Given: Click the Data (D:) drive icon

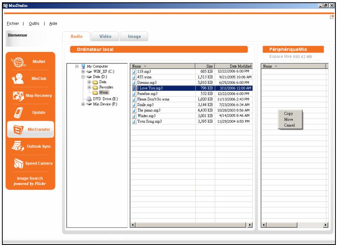Looking at the screenshot, I should coord(89,77).
